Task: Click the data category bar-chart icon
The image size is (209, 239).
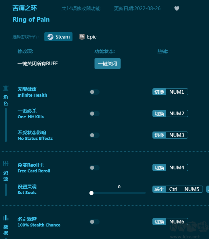Action: click(6, 218)
